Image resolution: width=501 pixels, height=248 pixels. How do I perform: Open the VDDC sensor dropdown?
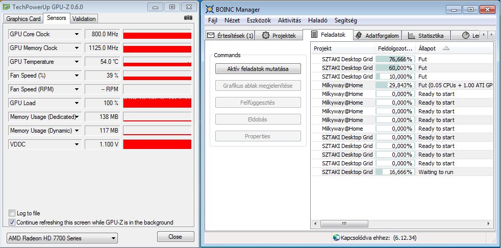pyautogui.click(x=77, y=144)
